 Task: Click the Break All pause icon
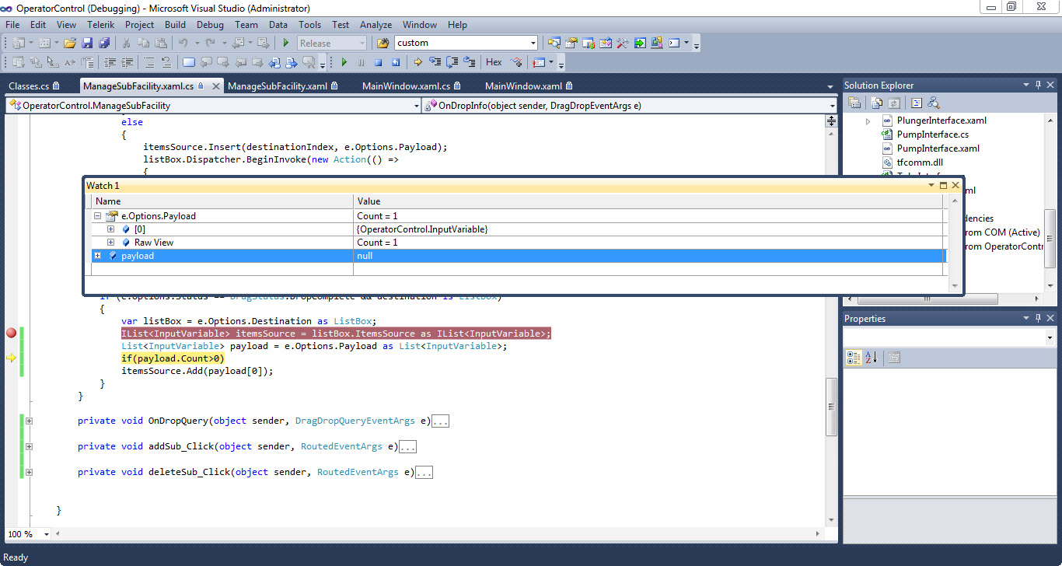[x=361, y=62]
